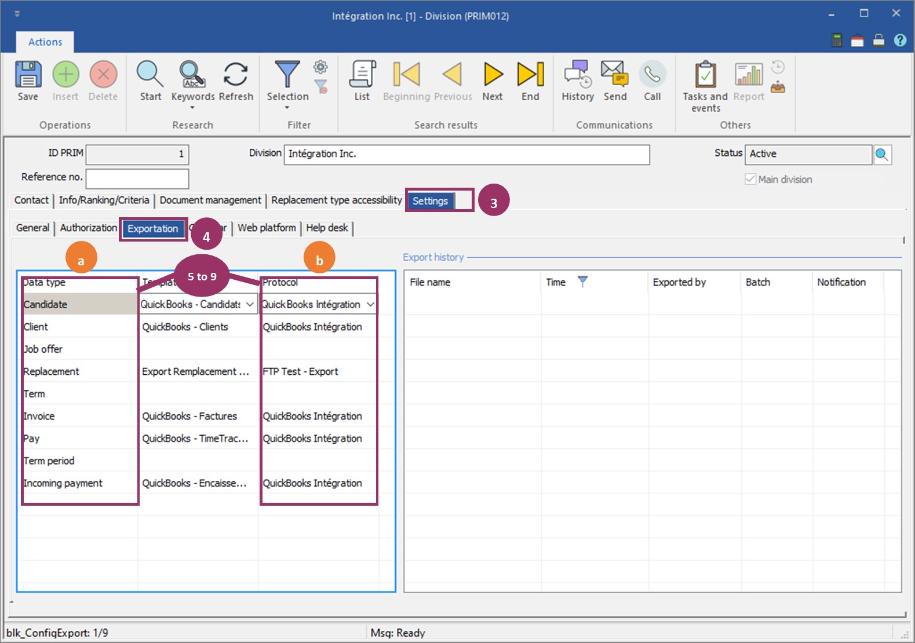915x643 pixels.
Task: Open the quick access dropdown in title bar
Action: [17, 13]
